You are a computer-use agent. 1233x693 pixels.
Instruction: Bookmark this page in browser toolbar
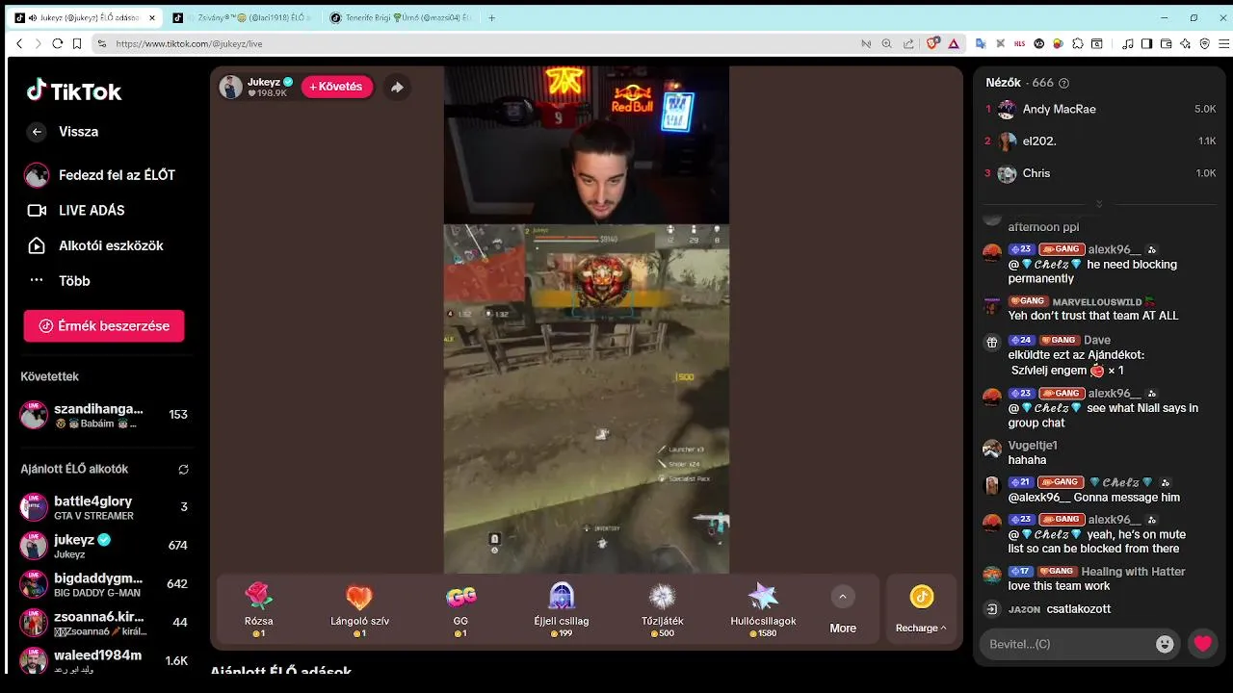[x=77, y=43]
